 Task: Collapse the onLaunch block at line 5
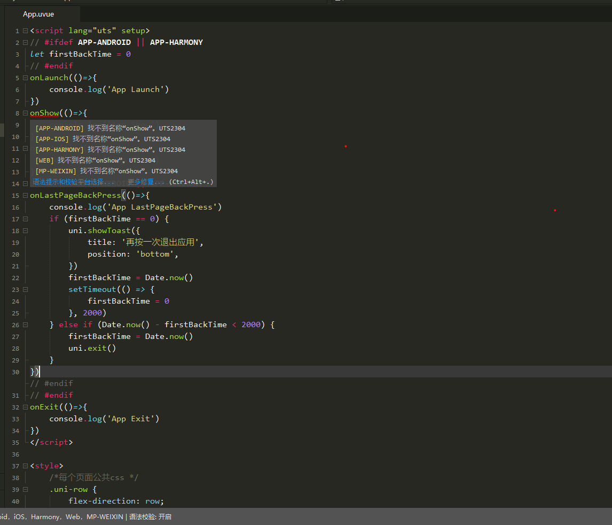[26, 78]
